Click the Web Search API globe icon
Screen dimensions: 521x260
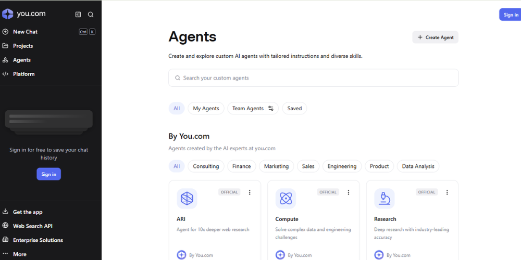pos(5,226)
